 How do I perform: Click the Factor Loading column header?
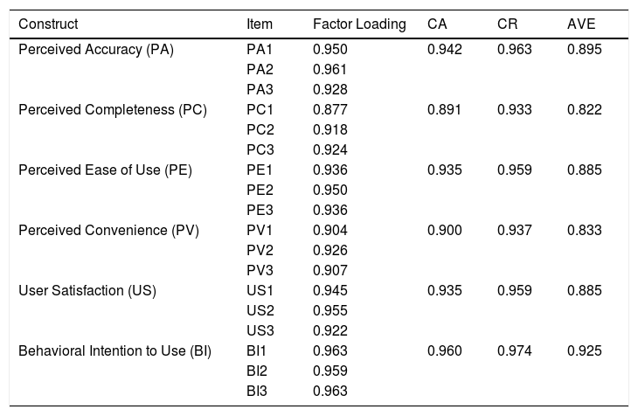[358, 24]
